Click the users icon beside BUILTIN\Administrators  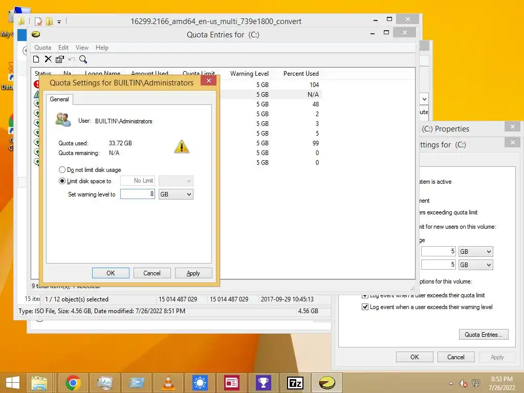(x=63, y=120)
